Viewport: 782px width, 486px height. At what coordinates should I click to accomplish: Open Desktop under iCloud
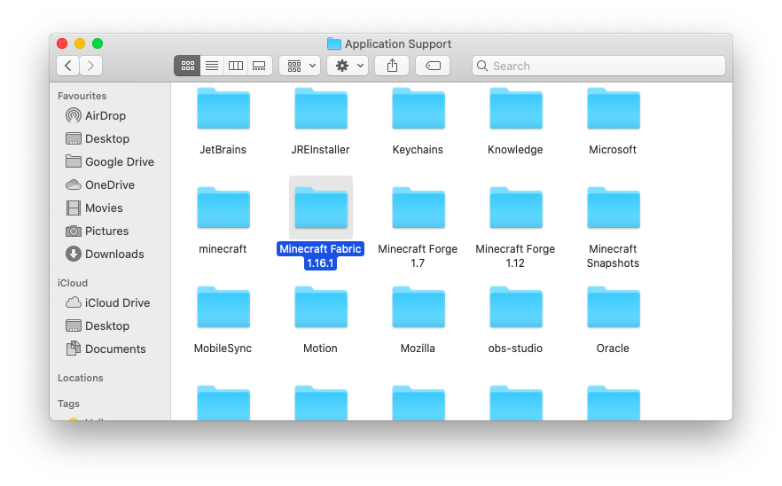point(98,325)
